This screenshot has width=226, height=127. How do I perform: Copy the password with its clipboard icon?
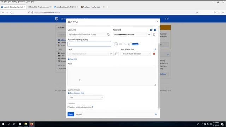(x=154, y=34)
